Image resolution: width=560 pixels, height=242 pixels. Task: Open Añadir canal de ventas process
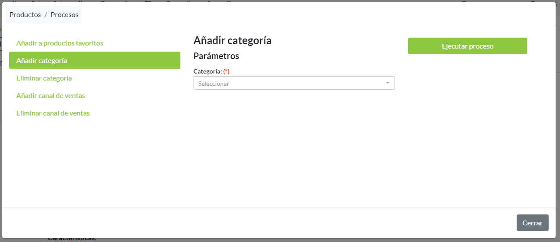(50, 96)
